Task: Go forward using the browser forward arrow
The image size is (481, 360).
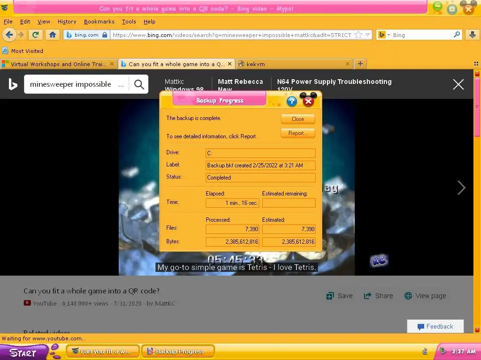Action: [x=21, y=35]
